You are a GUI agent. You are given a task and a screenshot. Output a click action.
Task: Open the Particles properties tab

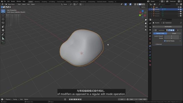click(x=150, y=49)
